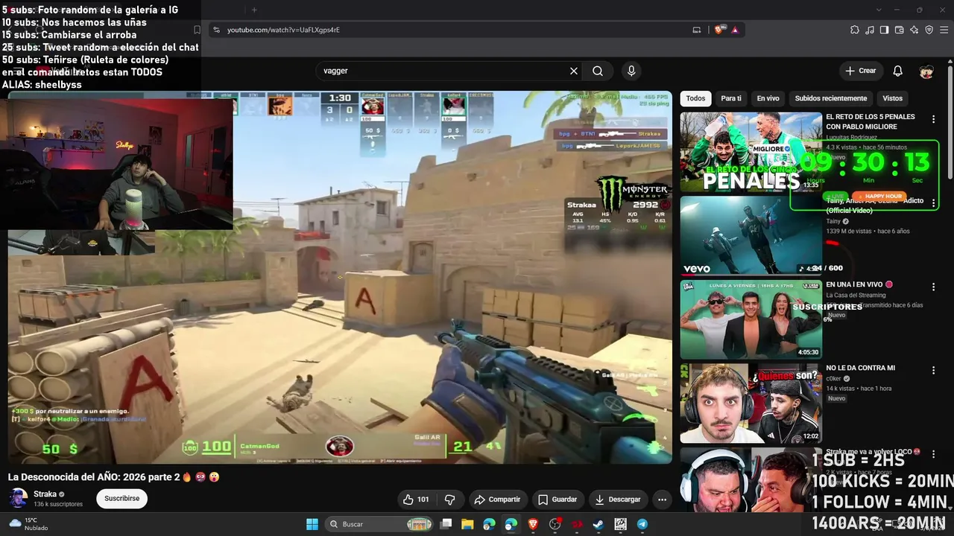Click the NO LE DA CONTRA MI title
The height and width of the screenshot is (536, 954).
860,368
